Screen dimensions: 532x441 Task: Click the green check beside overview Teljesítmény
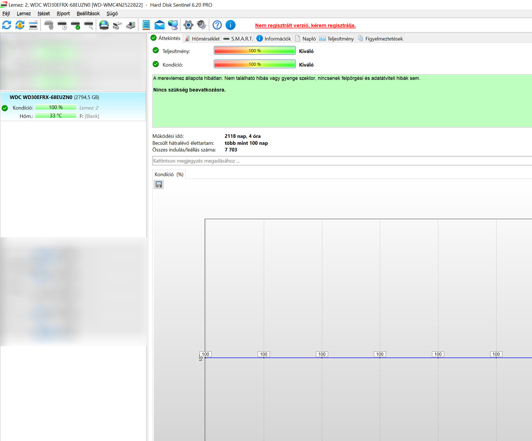point(155,51)
